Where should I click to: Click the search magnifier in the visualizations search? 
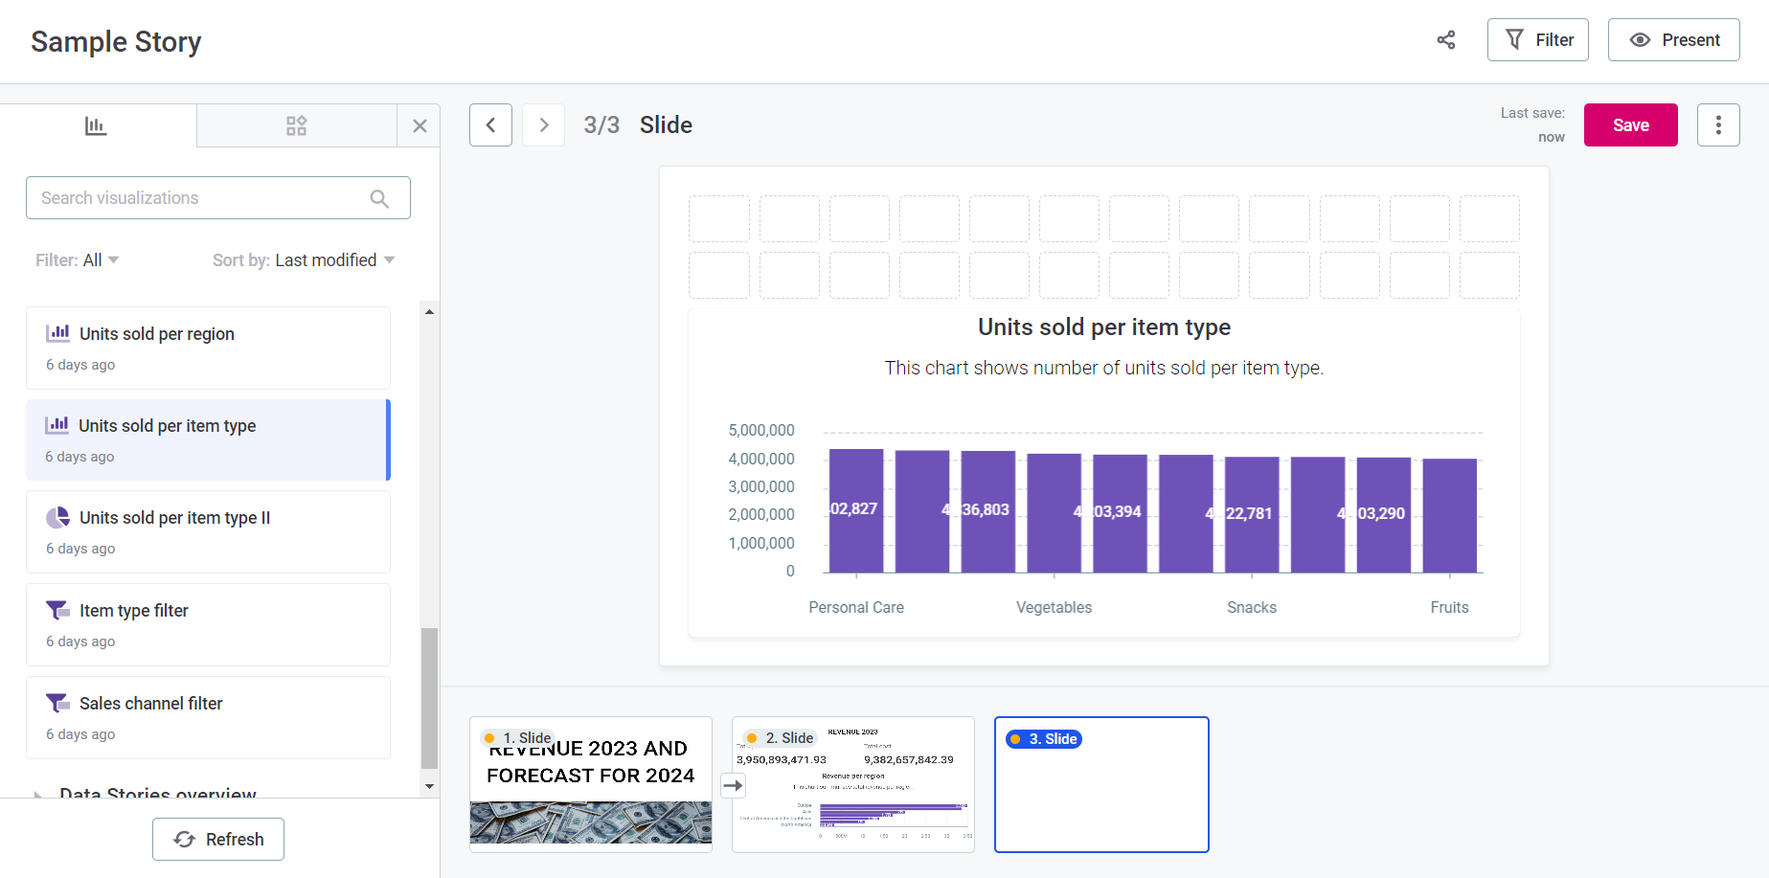point(379,197)
